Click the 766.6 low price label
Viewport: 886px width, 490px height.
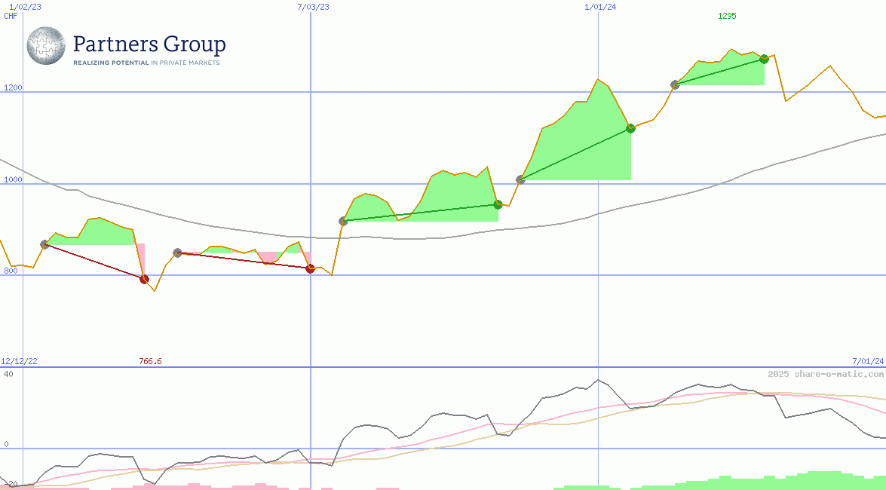coord(150,361)
